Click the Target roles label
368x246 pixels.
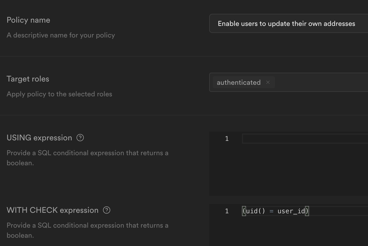28,79
